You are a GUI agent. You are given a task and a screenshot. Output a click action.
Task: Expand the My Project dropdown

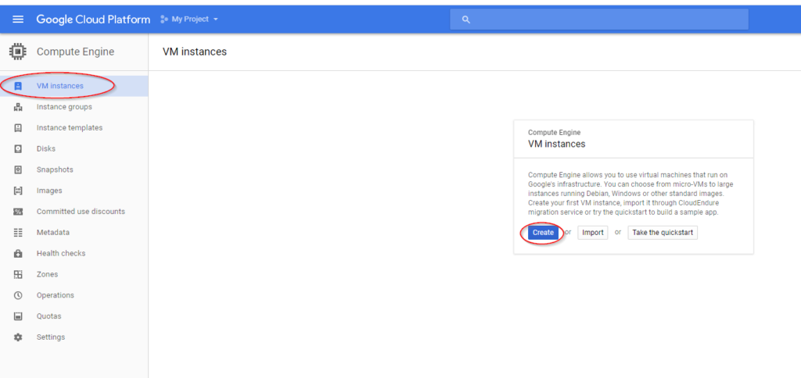point(189,20)
